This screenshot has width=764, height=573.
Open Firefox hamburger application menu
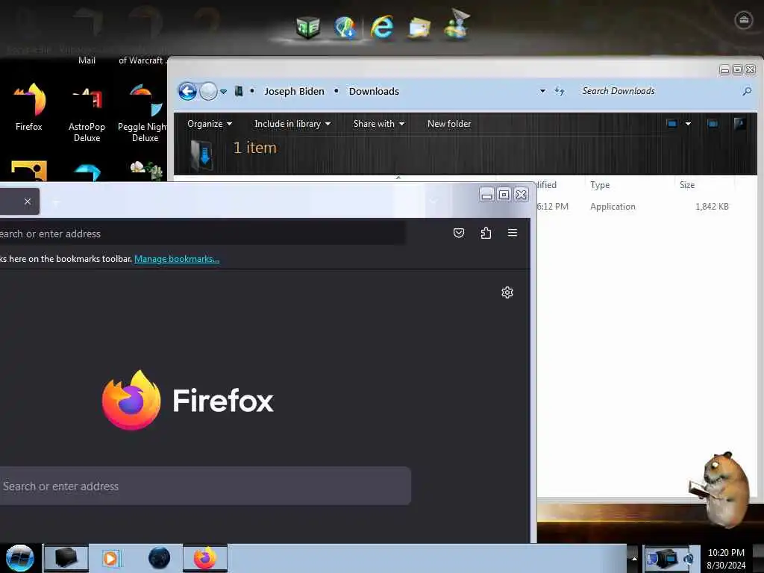513,233
